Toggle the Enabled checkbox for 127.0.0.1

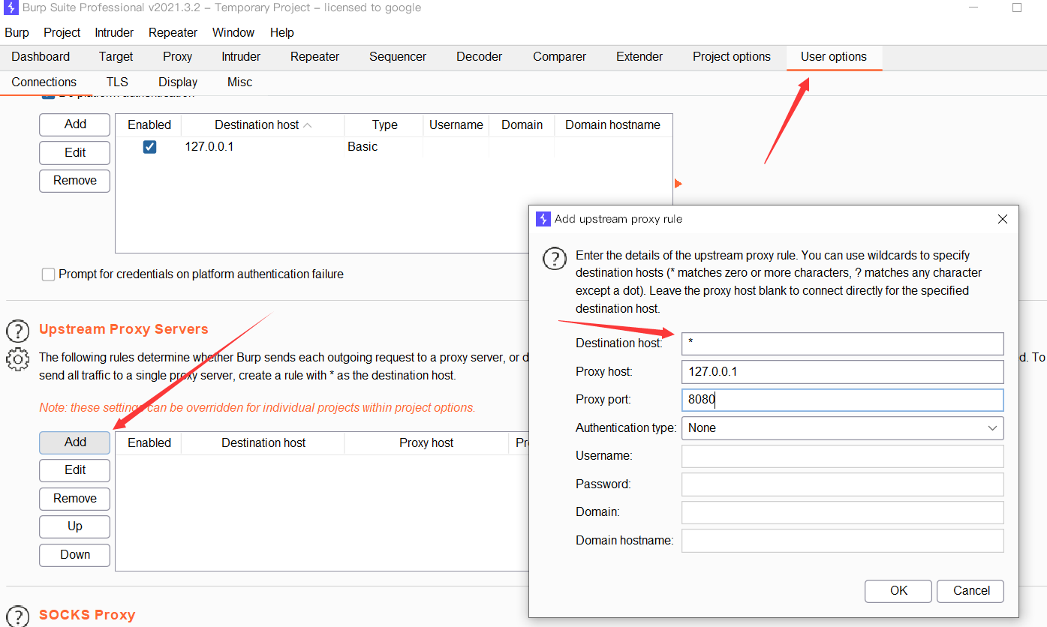(149, 147)
